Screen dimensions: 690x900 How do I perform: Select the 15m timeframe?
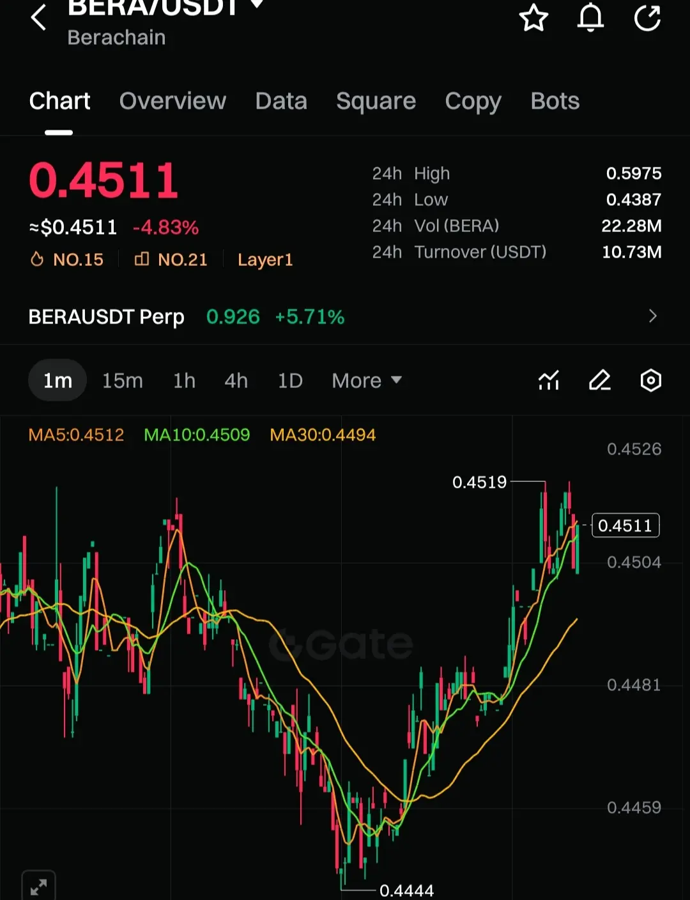123,380
